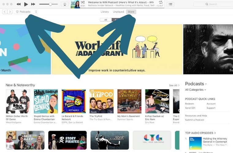
Task: Click the Million Dollaz Worth Of Game title
Action: [x=17, y=118]
